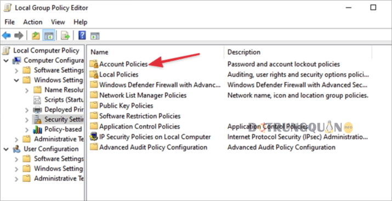Expand Administrative Templates under User Configuration
Image resolution: width=392 pixels, height=201 pixels.
click(x=16, y=179)
